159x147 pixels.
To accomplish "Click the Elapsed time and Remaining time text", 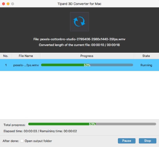I will tap(40, 131).
